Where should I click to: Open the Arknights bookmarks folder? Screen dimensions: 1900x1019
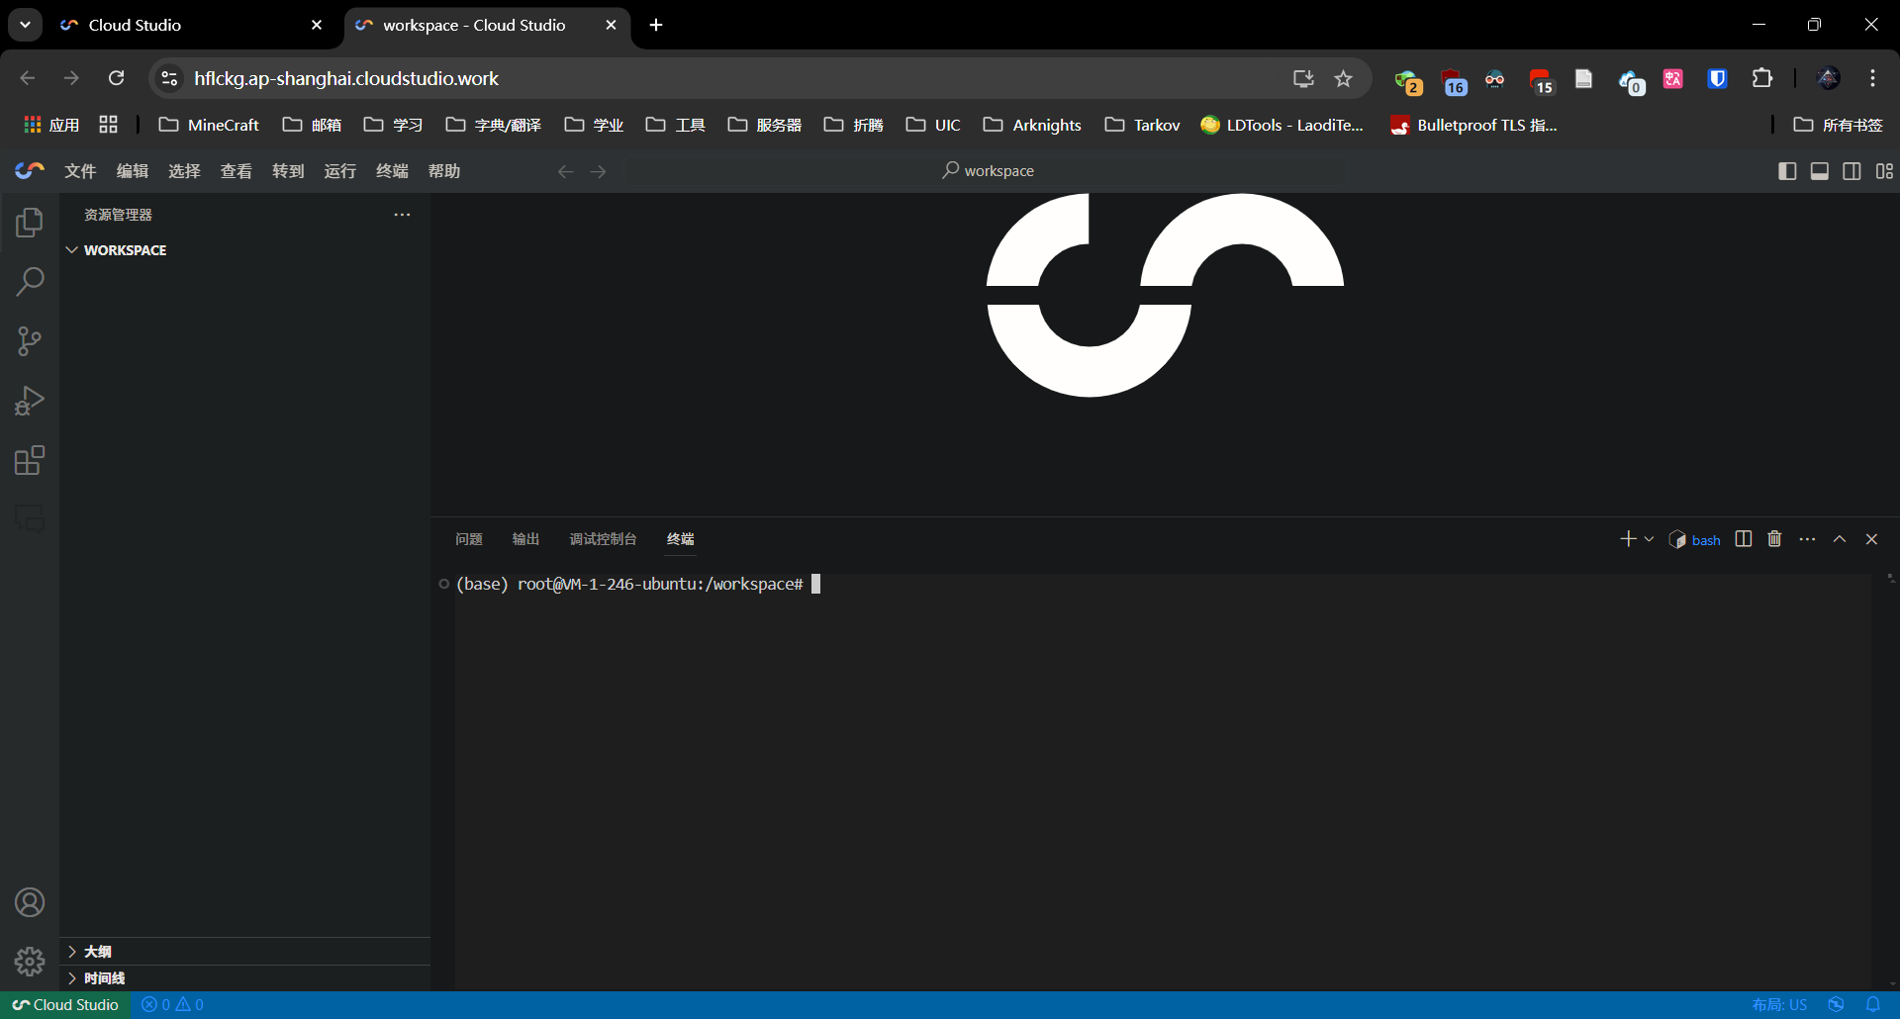pyautogui.click(x=1032, y=125)
